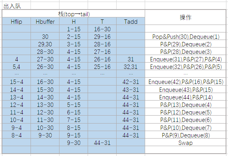Click the cell containing 15-4
Image resolution: width=228 pixels, height=156 pixels.
[16, 82]
